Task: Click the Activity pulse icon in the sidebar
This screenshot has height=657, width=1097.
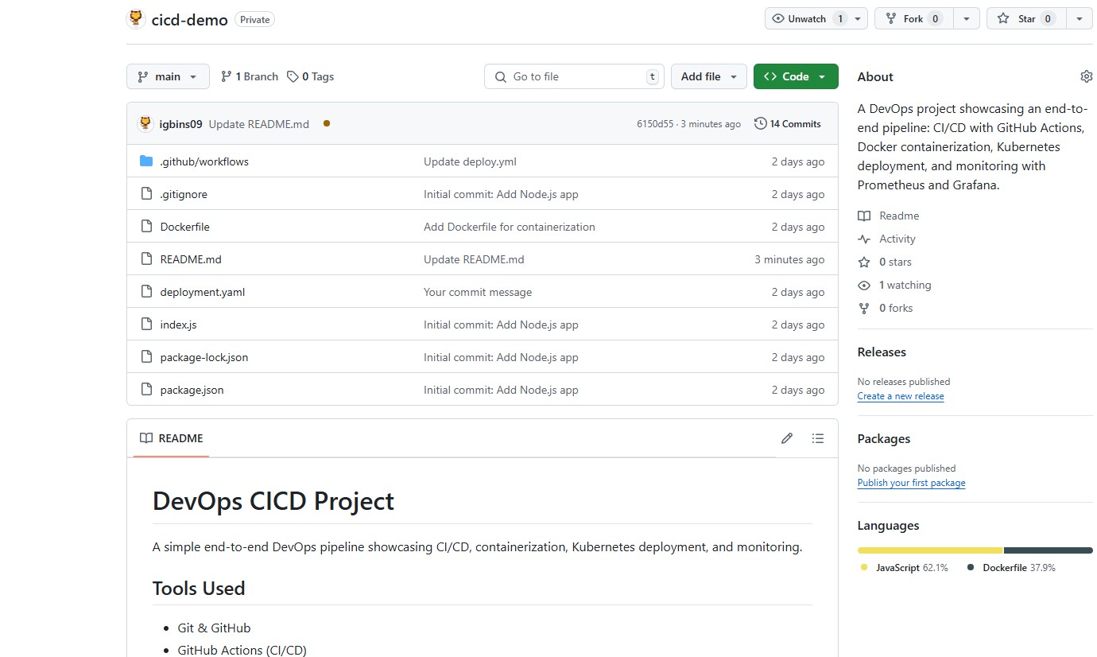Action: [863, 239]
